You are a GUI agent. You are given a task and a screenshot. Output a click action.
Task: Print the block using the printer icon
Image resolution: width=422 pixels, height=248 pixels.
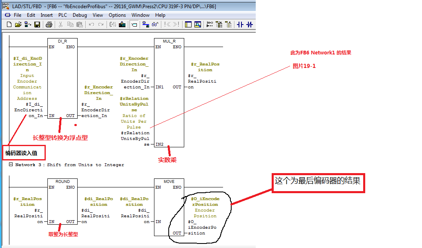49,25
